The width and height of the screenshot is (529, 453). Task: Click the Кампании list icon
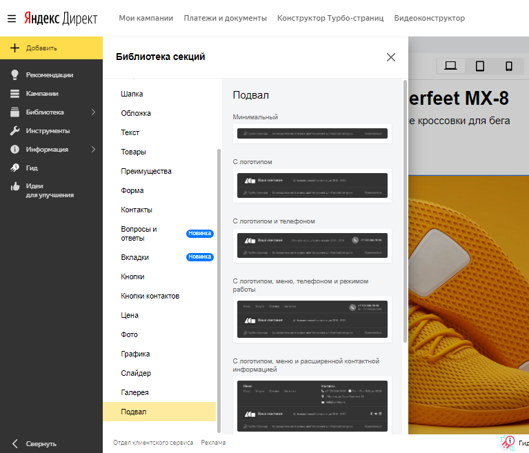pyautogui.click(x=15, y=94)
